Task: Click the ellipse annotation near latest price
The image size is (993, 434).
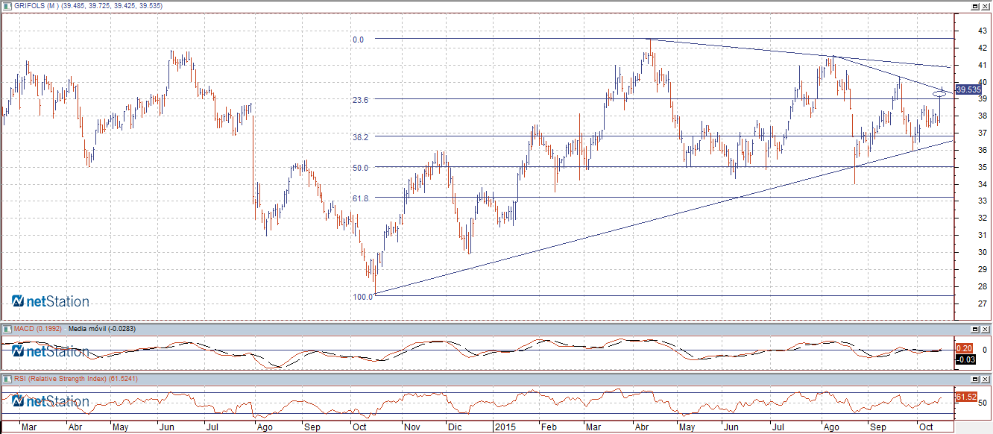Action: (941, 94)
